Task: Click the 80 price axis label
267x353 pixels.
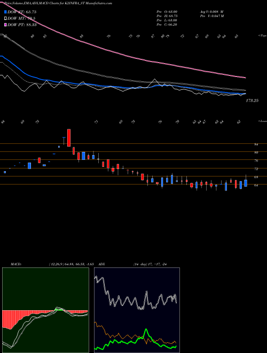Action: tap(256, 152)
